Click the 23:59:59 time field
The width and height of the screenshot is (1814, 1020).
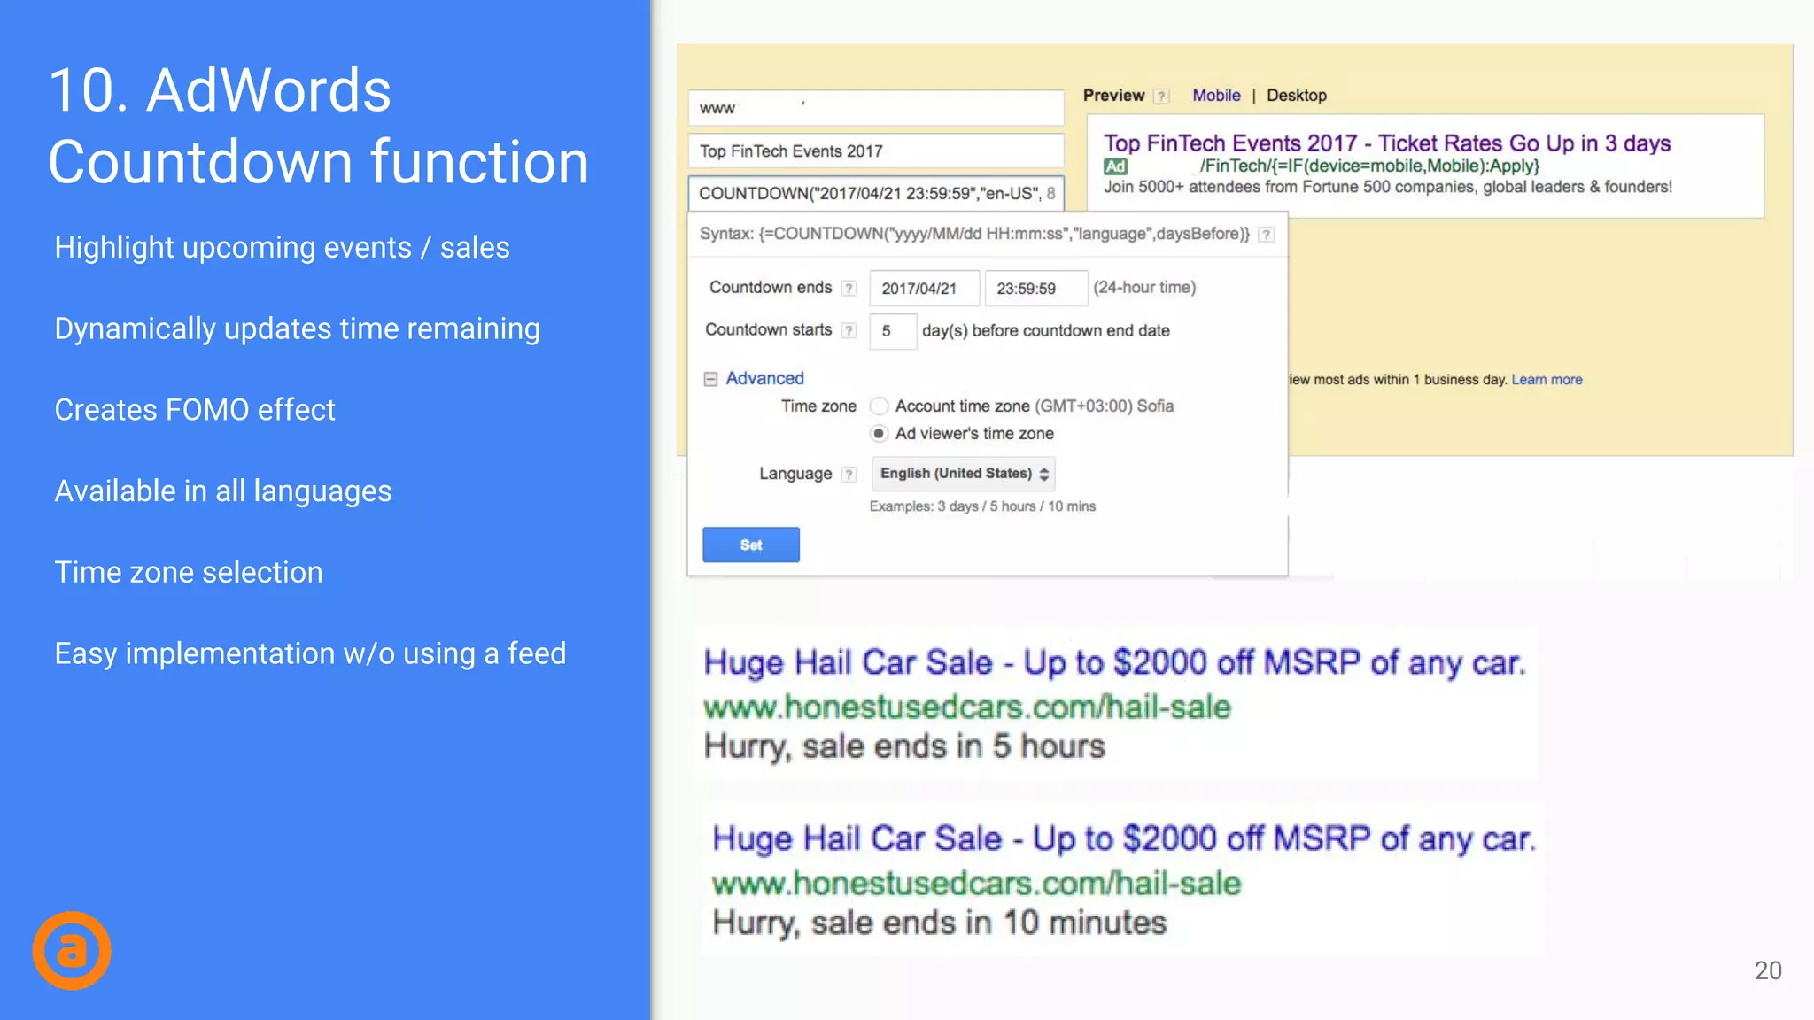(x=1035, y=289)
